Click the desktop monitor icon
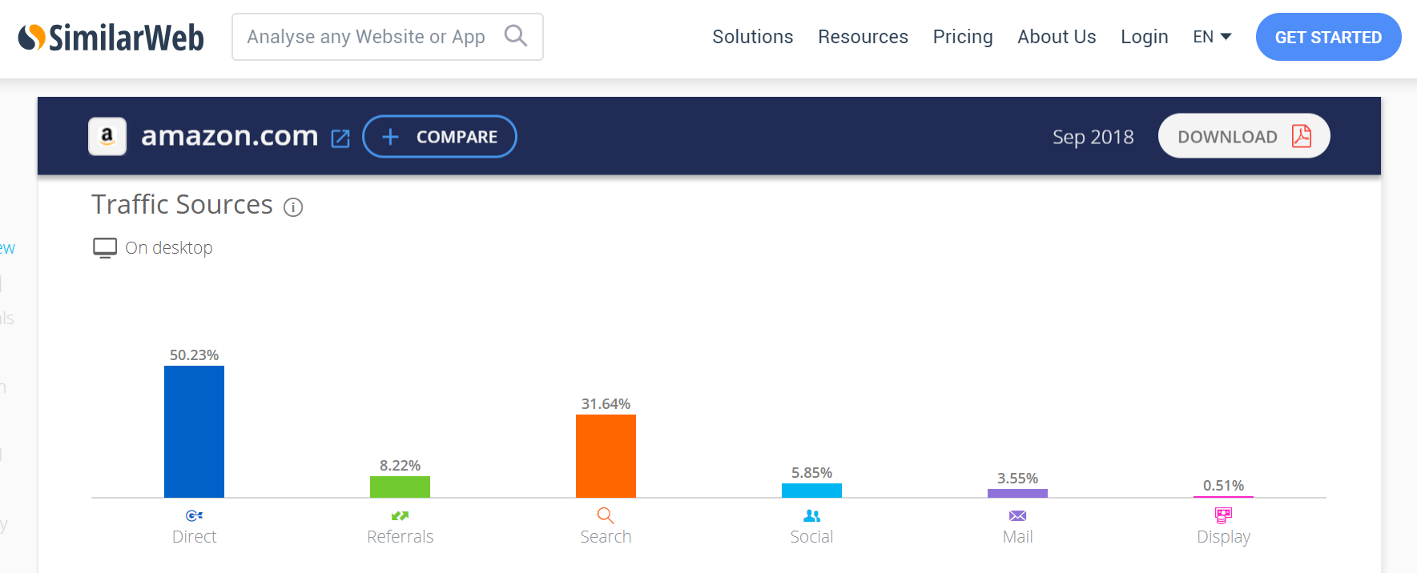The image size is (1417, 573). click(105, 248)
